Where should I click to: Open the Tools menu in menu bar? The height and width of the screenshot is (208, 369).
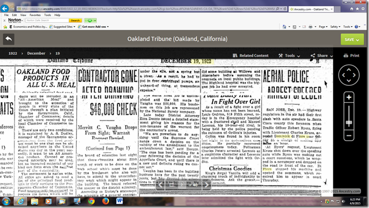[x=48, y=15]
